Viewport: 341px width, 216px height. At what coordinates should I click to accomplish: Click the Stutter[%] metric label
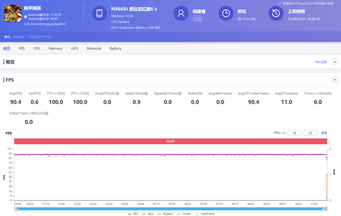(x=195, y=93)
